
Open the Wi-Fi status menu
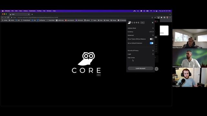(x=151, y=11)
